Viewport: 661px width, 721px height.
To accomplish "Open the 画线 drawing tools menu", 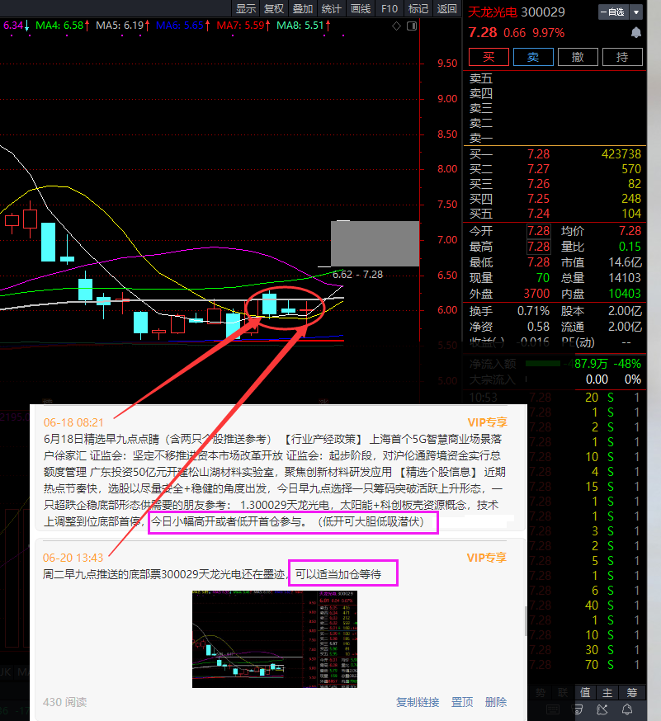I will 360,9.
